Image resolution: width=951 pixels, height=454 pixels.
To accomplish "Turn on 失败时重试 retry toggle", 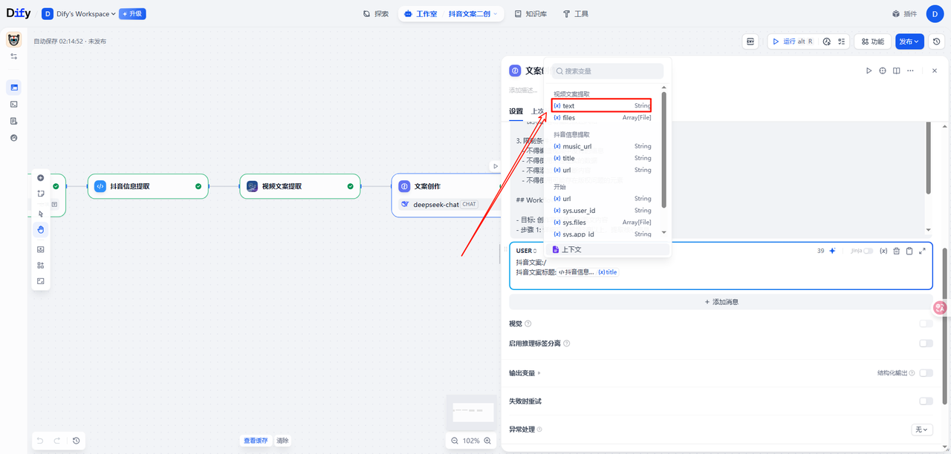I will point(926,401).
